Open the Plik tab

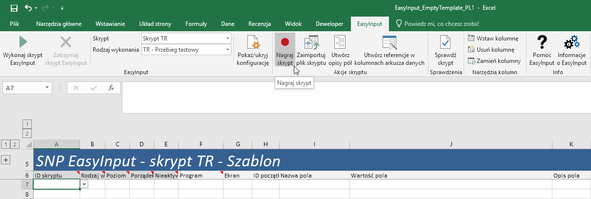click(x=15, y=23)
